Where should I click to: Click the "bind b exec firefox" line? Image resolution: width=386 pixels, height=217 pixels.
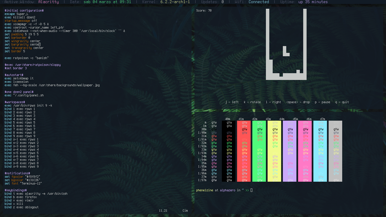point(21,197)
